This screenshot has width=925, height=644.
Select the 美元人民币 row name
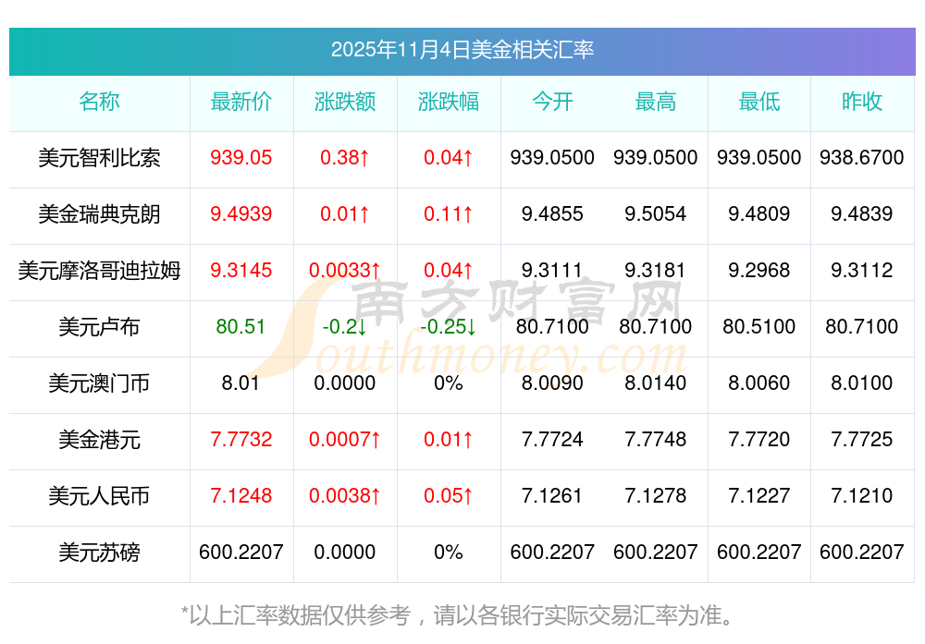click(99, 495)
